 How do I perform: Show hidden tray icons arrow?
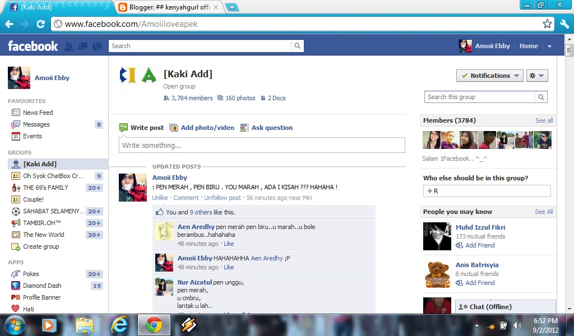tap(476, 325)
